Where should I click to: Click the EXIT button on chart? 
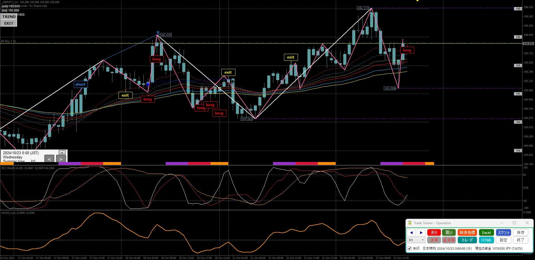point(9,23)
